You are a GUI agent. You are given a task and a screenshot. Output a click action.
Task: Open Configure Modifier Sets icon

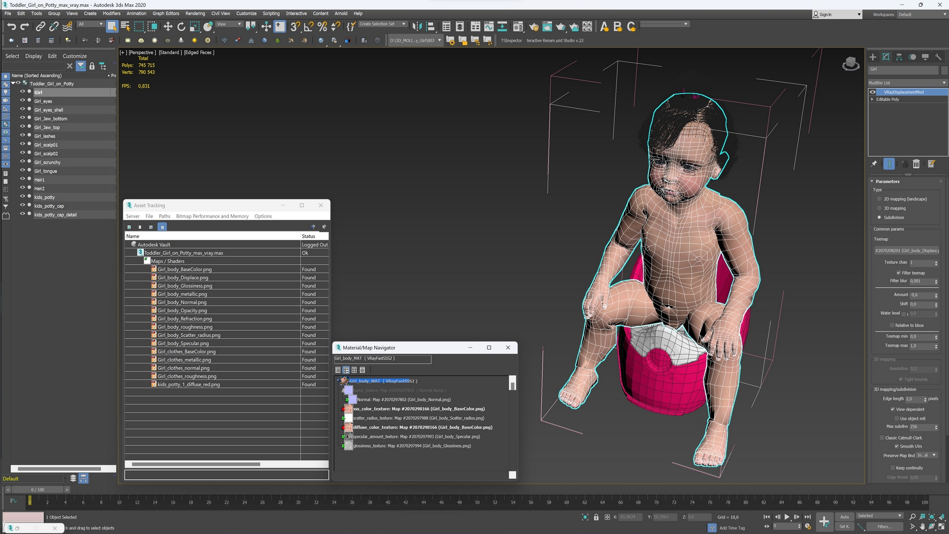[x=931, y=164]
